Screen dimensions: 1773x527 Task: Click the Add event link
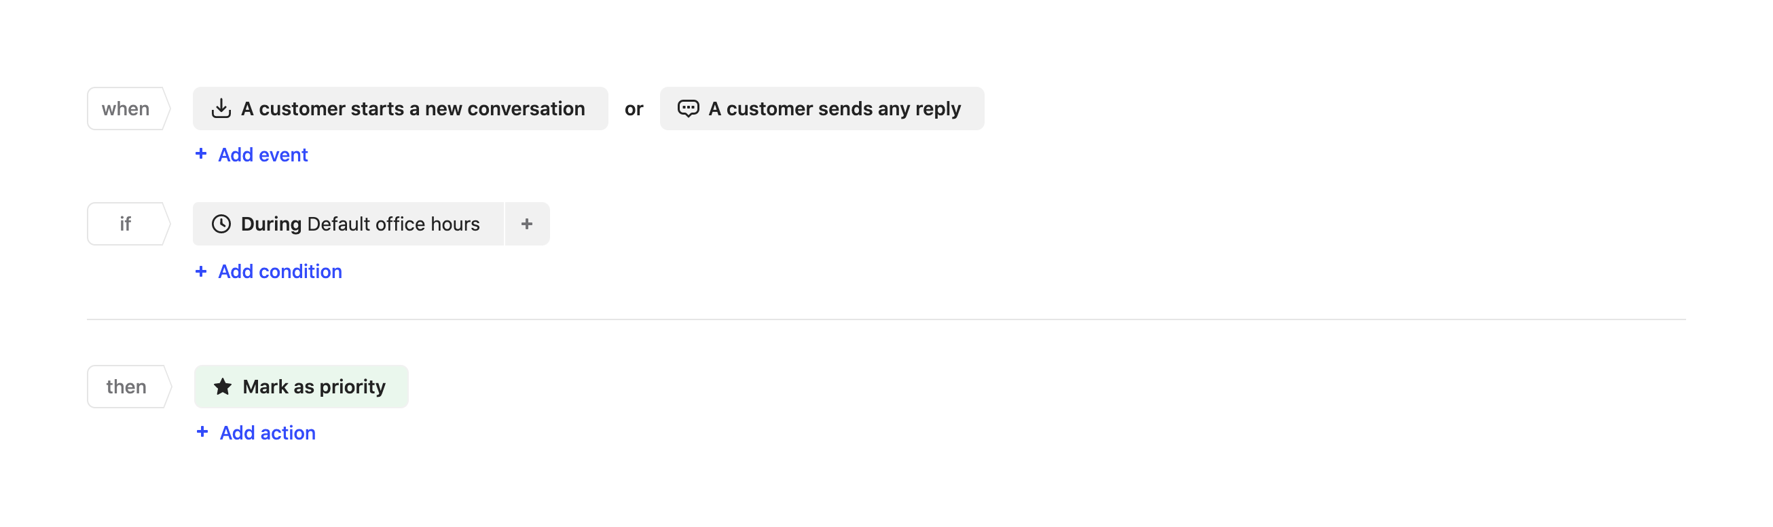tap(262, 155)
